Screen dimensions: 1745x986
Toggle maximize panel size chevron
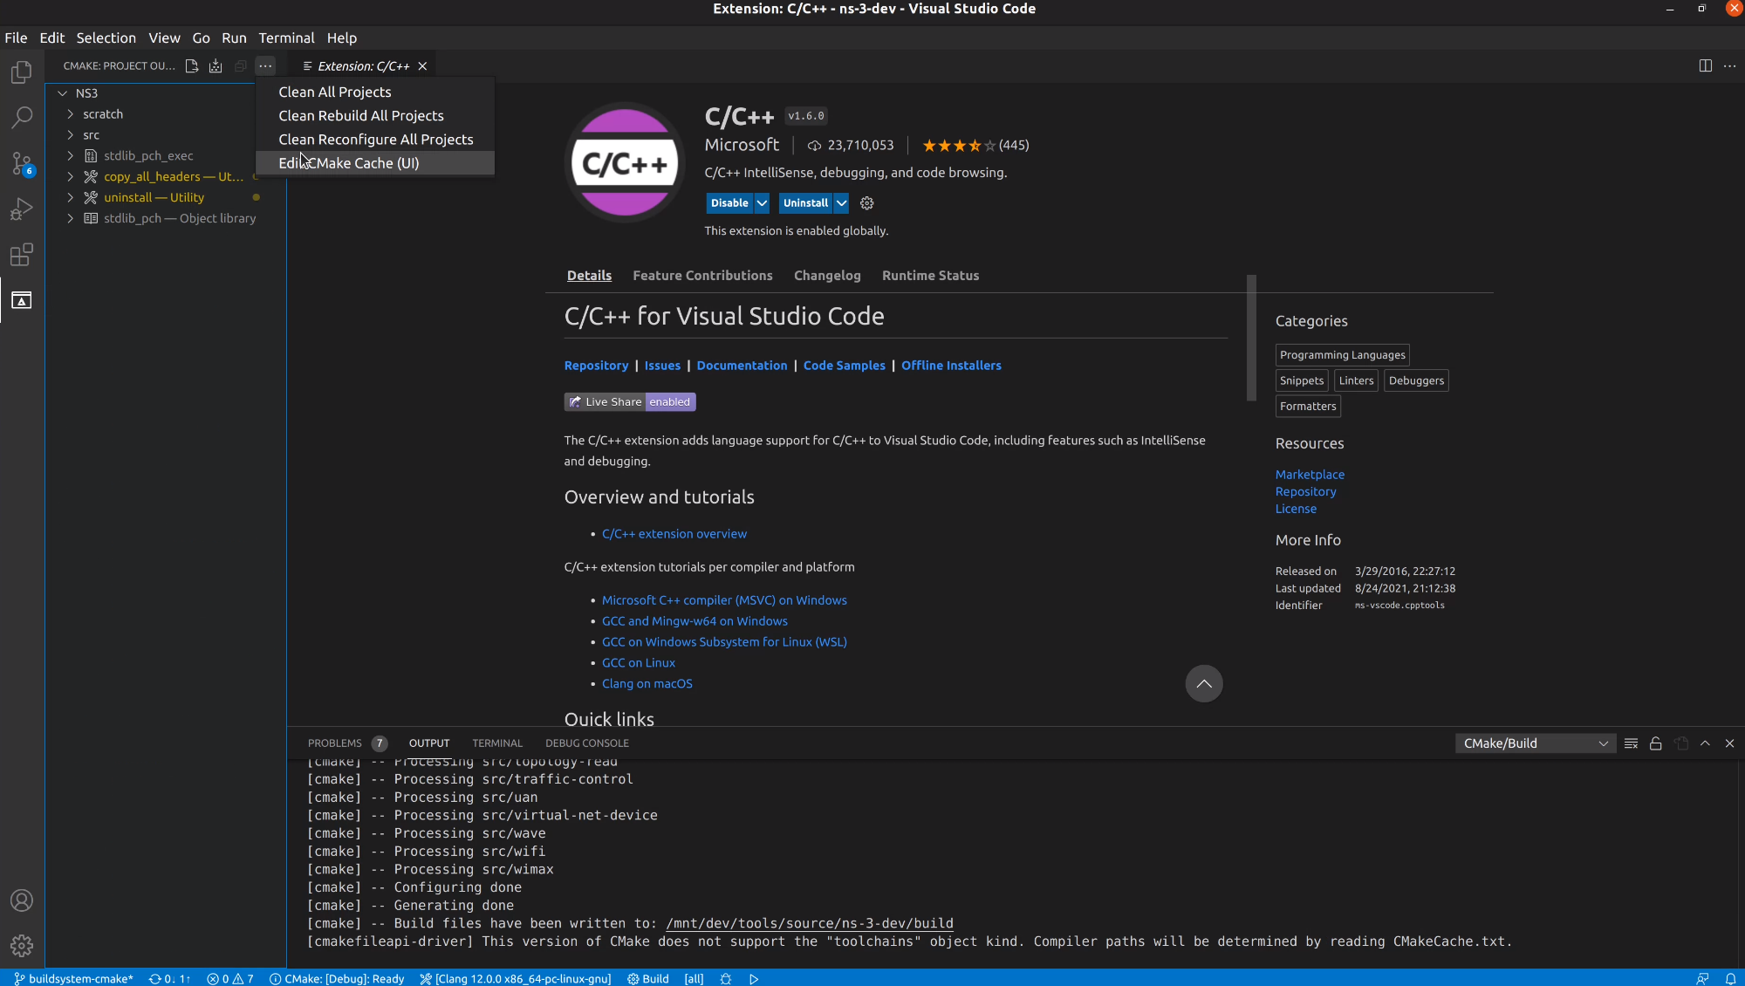[1705, 743]
